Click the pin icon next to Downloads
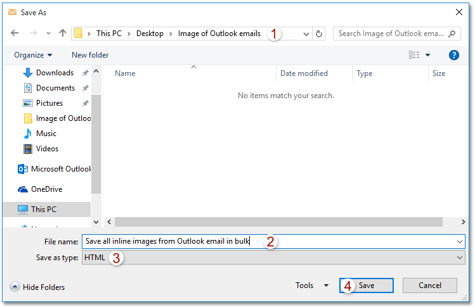The image size is (475, 307). (x=86, y=73)
